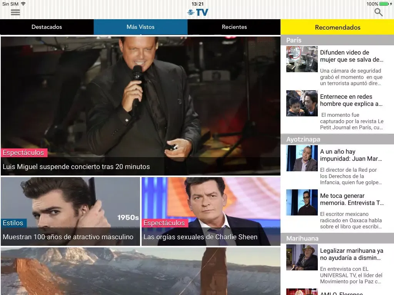
Task: Tap 'El director de la Red por los Derechos' description
Action: (x=351, y=176)
